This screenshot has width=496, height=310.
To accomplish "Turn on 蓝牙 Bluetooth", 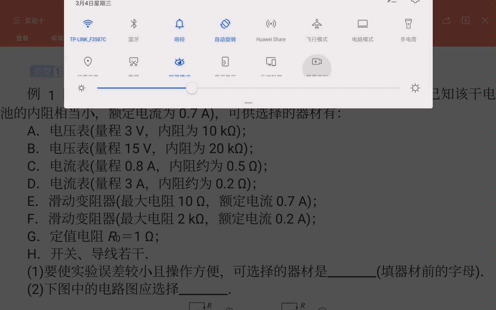I will 133,24.
